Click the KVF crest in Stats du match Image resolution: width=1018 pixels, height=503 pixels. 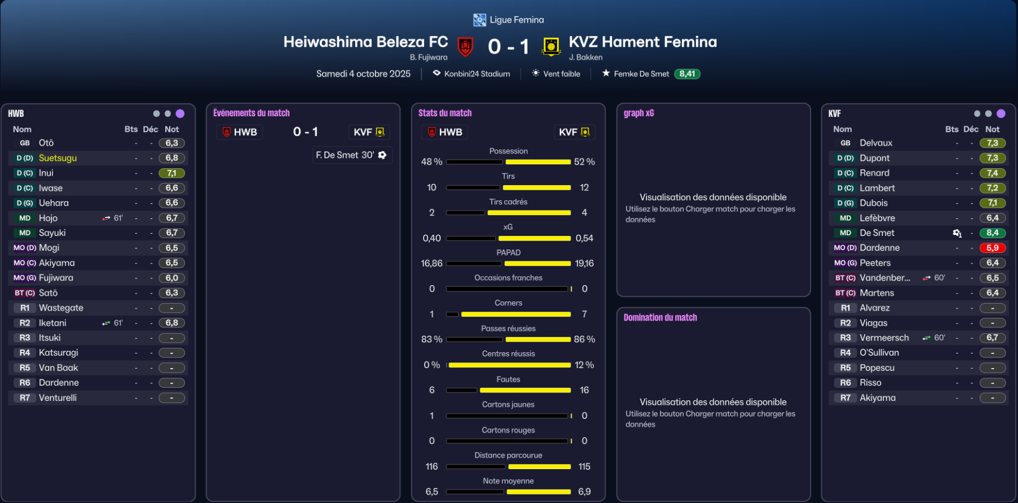click(585, 132)
